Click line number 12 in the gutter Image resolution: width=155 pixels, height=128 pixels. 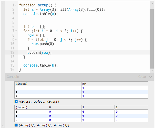(x=12, y=52)
